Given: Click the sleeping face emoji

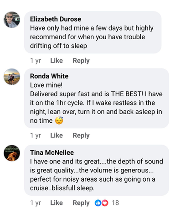Looking at the screenshot, I should pyautogui.click(x=59, y=120).
